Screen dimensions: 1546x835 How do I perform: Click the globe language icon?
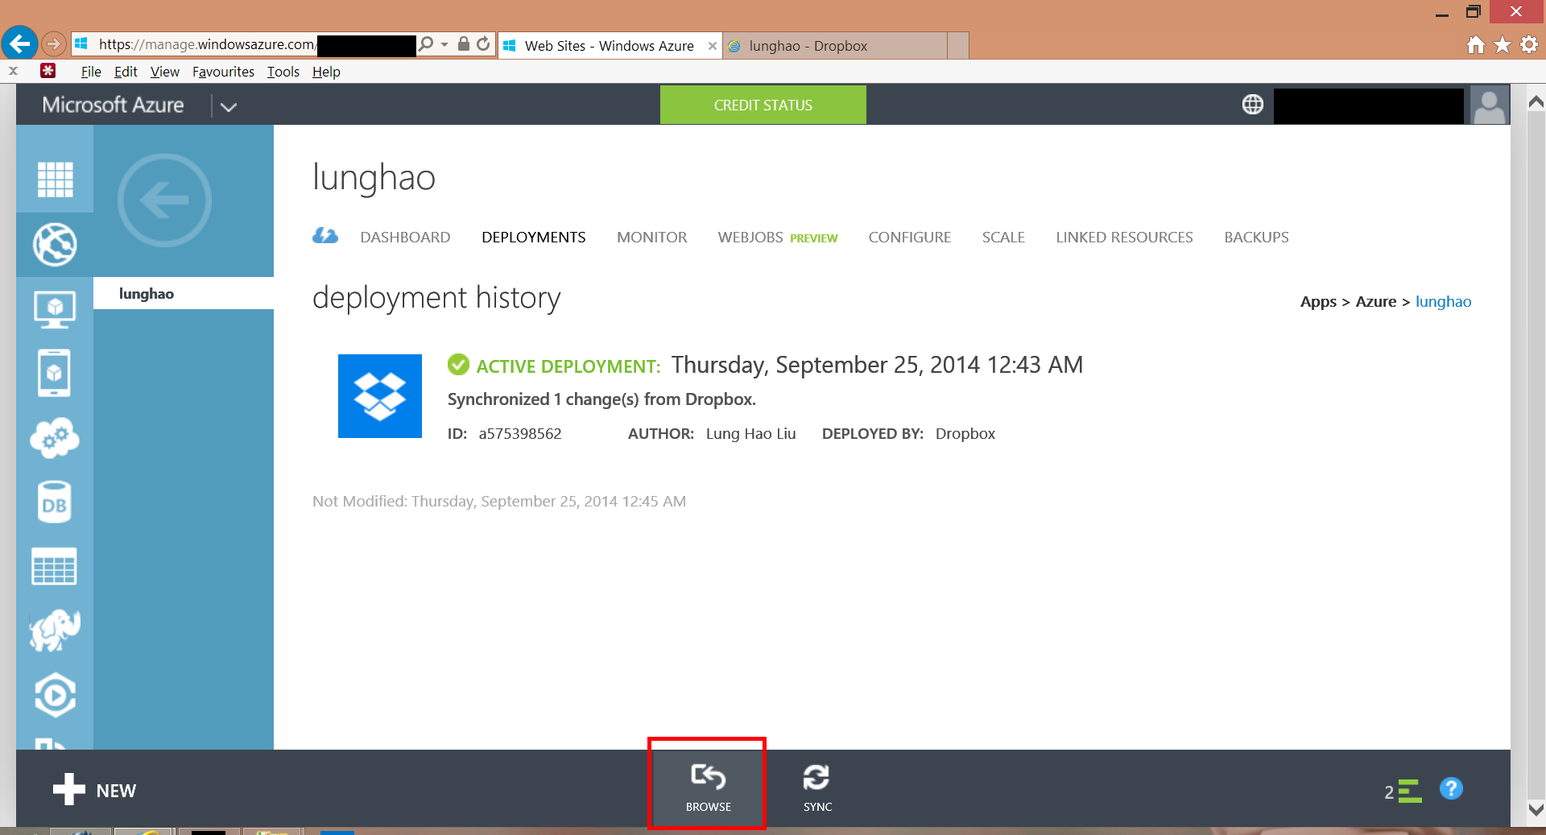(1253, 105)
